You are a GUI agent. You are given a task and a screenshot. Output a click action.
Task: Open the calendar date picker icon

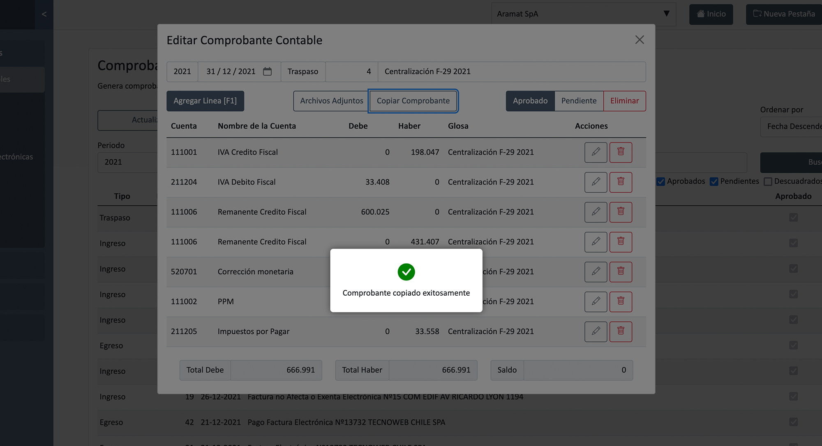pyautogui.click(x=267, y=71)
